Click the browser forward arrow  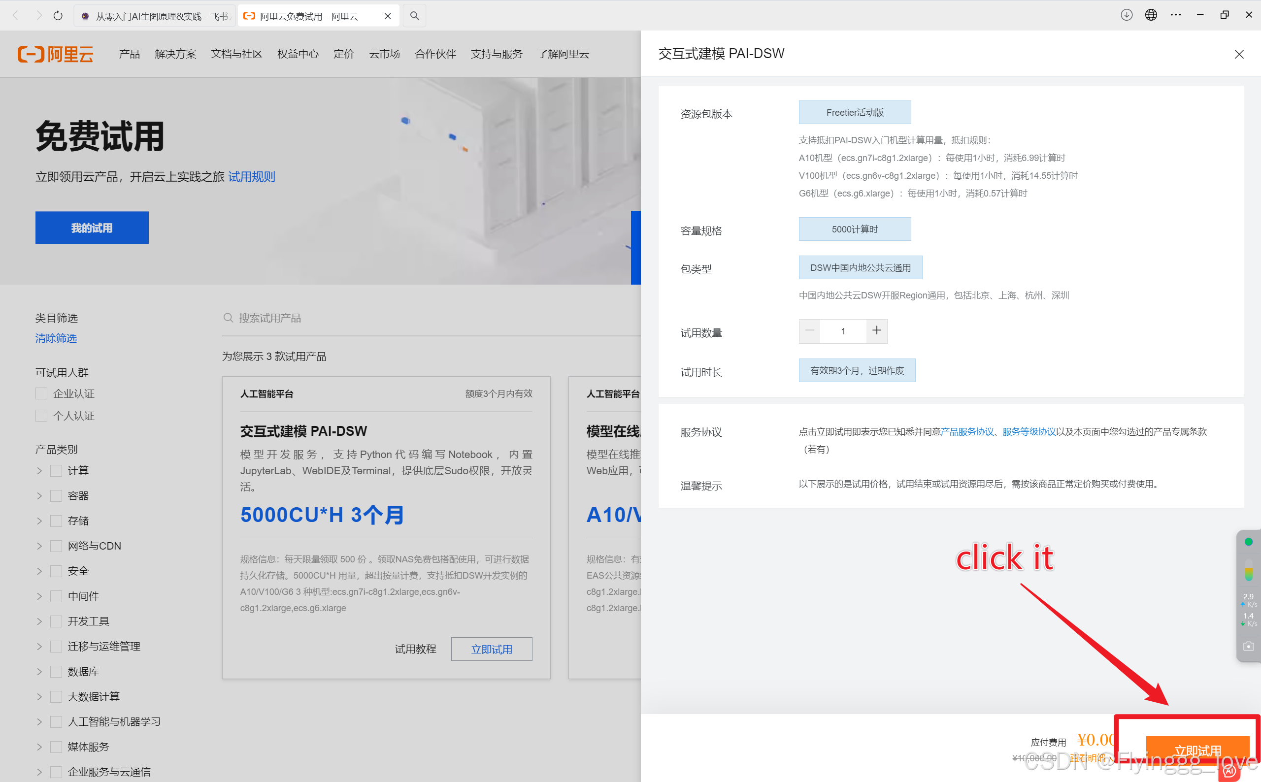pos(39,16)
